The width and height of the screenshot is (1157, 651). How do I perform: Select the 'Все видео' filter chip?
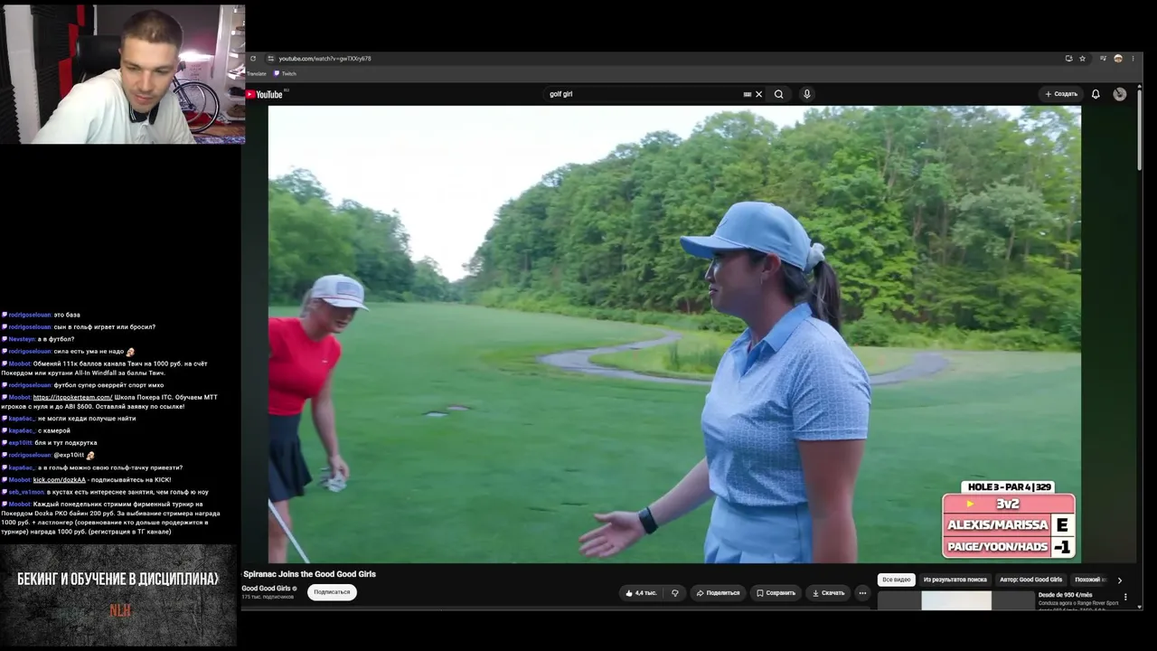pos(897,580)
